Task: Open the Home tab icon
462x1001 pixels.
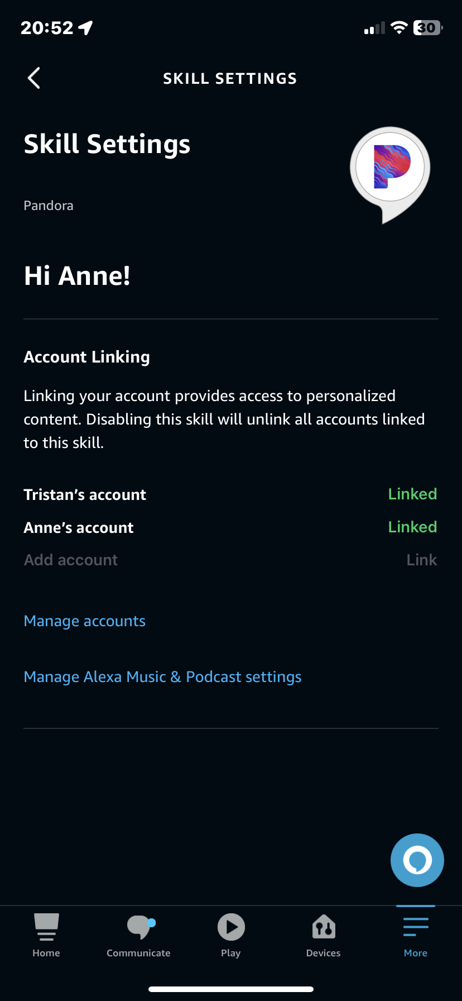Action: (46, 927)
